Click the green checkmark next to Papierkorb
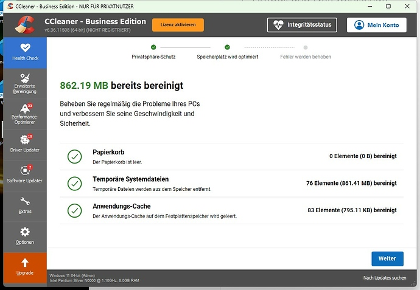Viewport: 420px width, 290px height. [x=75, y=156]
